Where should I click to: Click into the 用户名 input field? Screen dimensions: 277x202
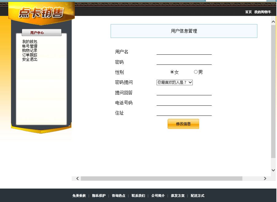pos(184,52)
